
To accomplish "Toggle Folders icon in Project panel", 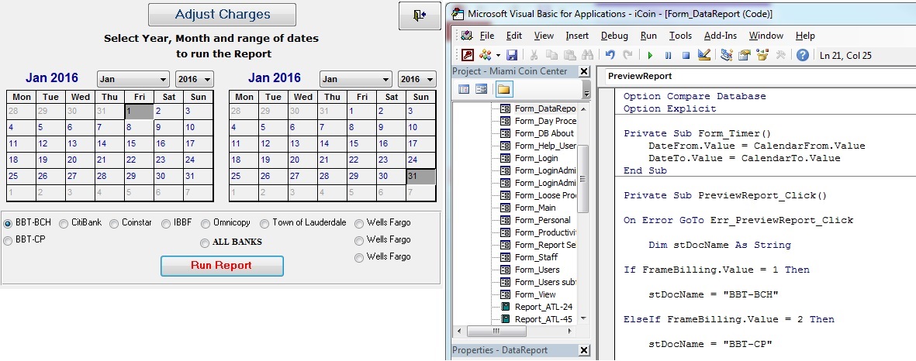I will 503,89.
